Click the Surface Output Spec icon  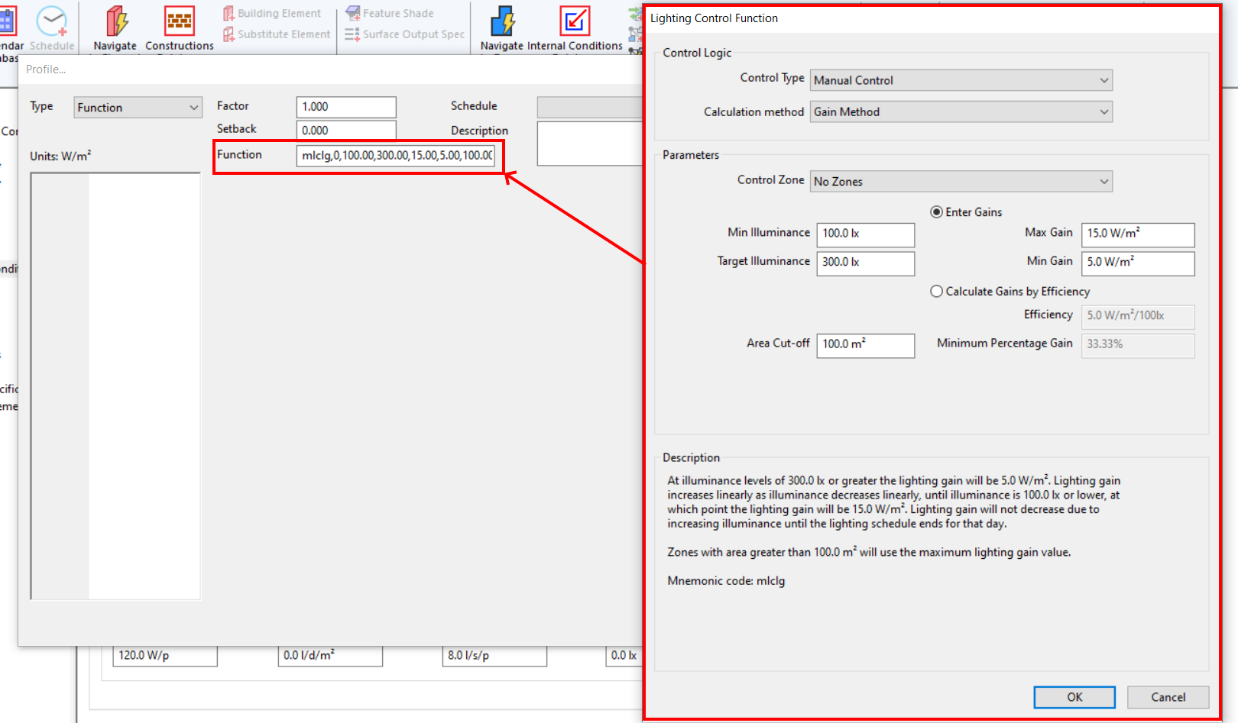352,34
